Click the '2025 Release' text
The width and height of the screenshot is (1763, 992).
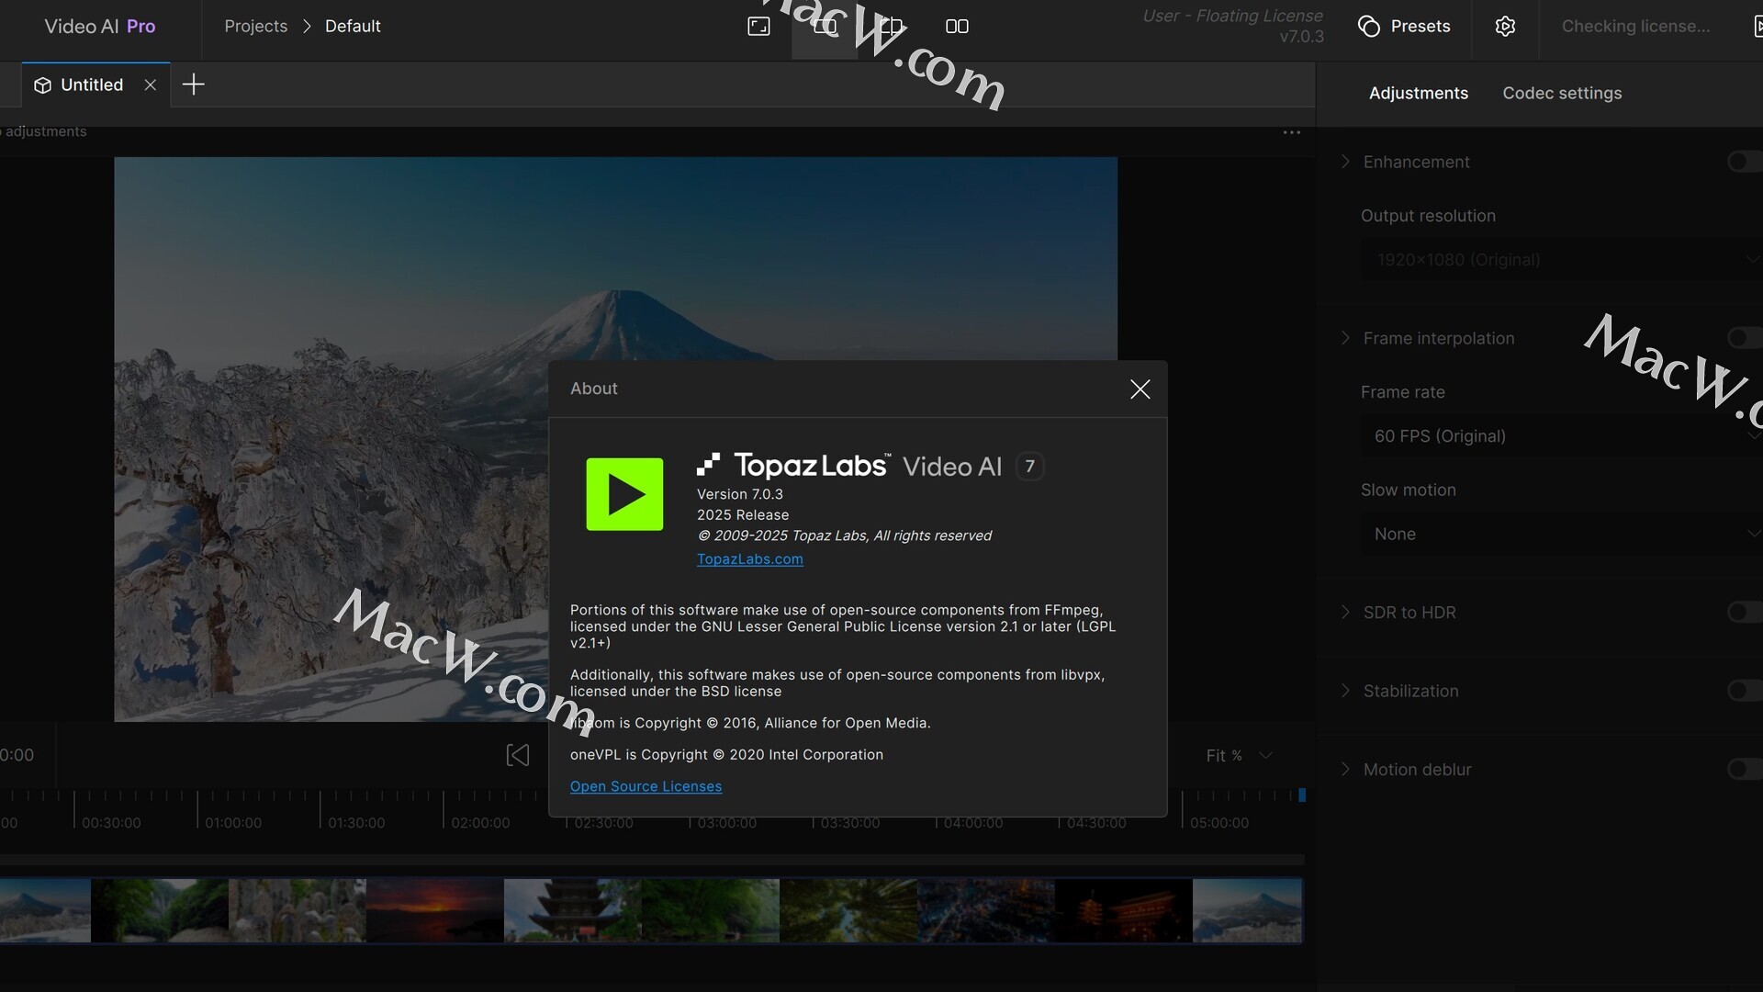coord(743,515)
